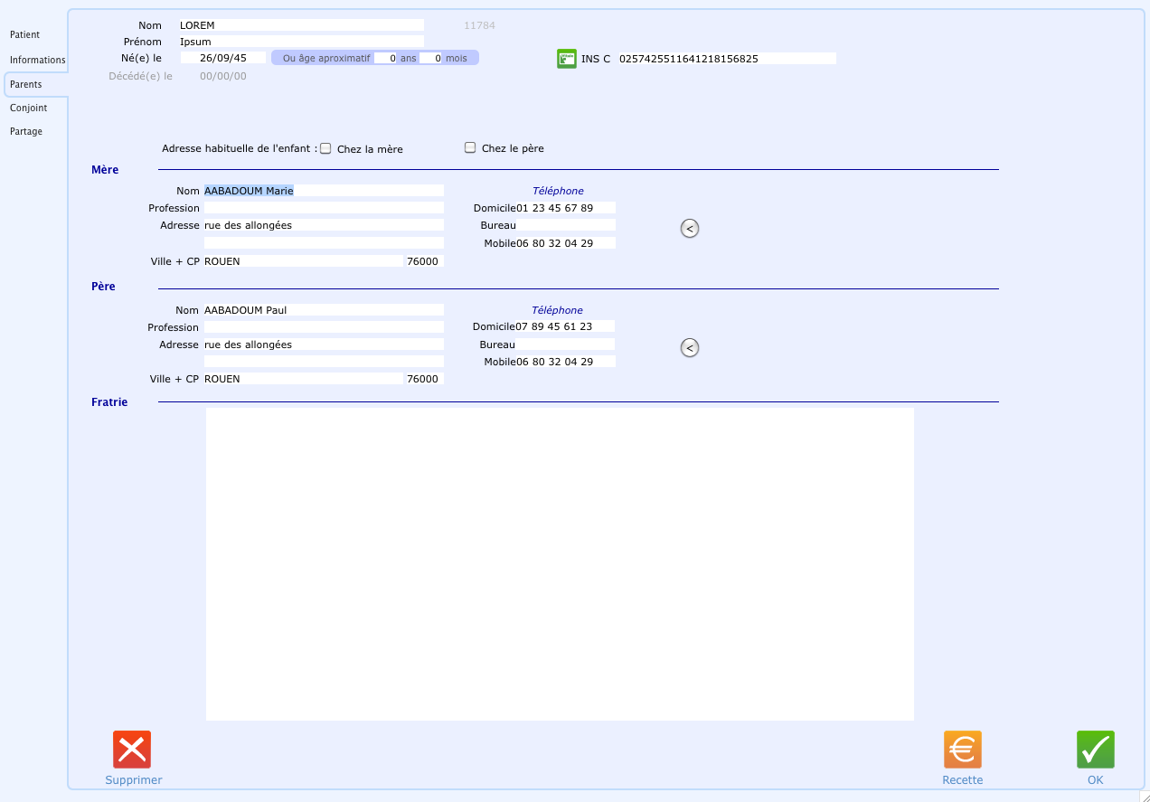This screenshot has width=1150, height=802.
Task: Tick the 'Chez la mère' checkbox
Action: pos(325,148)
